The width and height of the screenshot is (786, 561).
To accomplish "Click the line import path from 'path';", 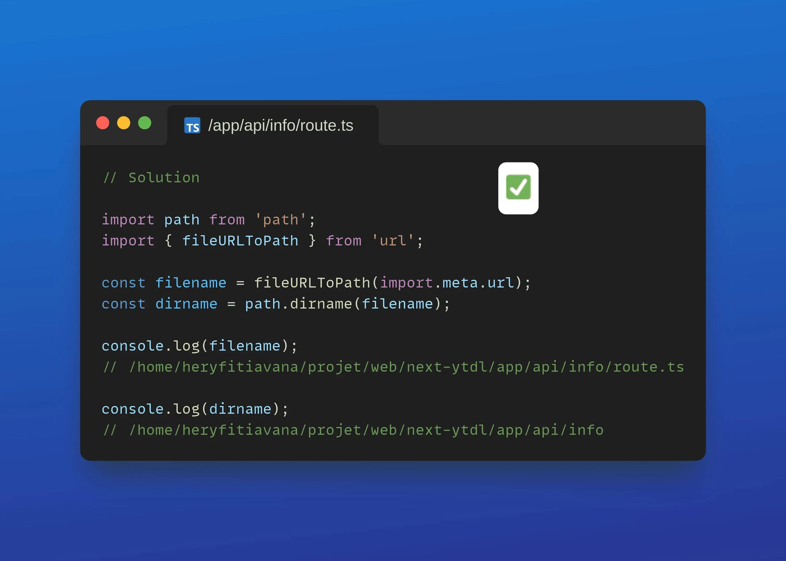I will 209,220.
